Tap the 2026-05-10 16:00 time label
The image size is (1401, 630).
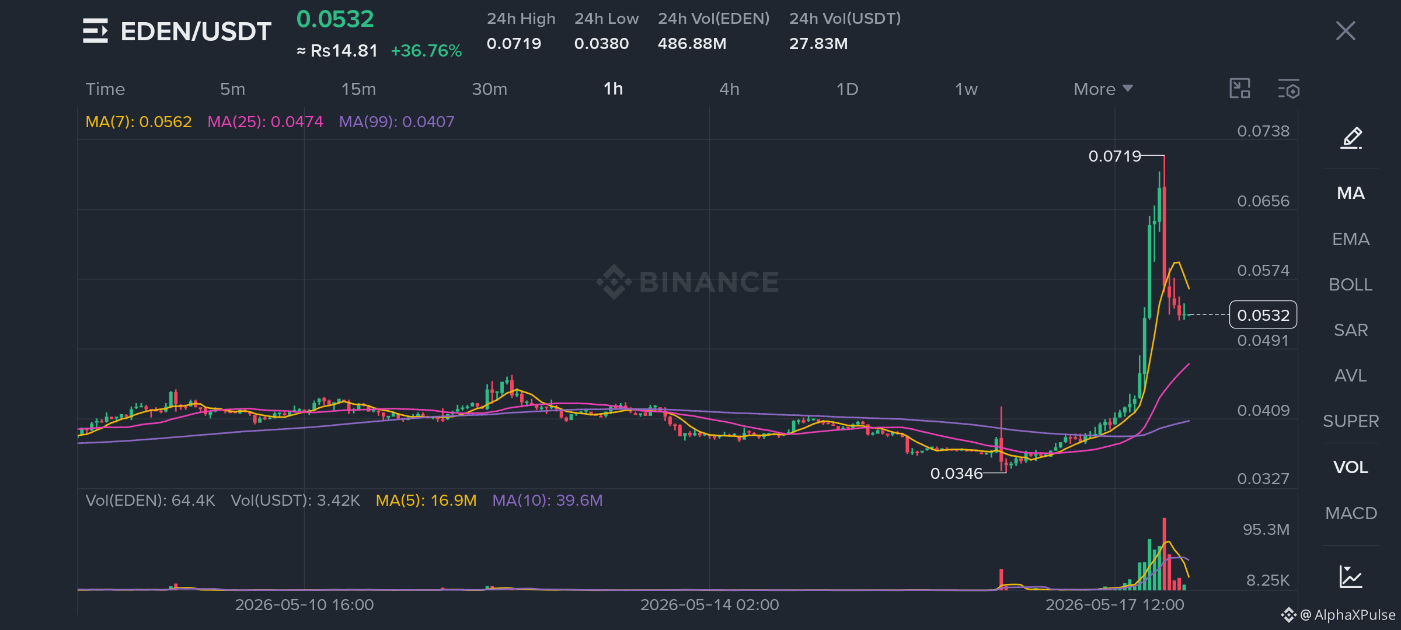(304, 605)
